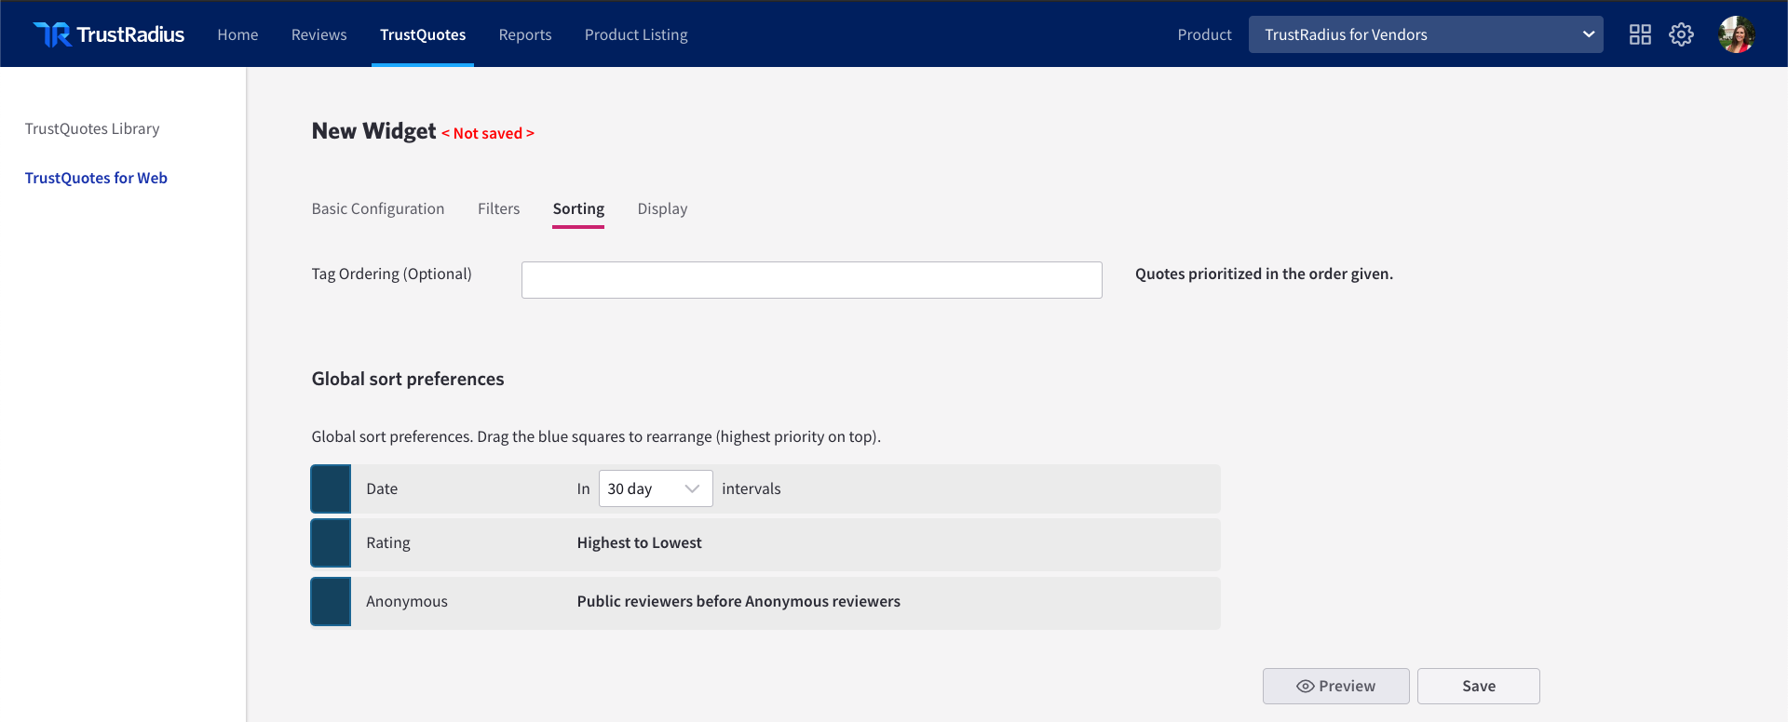Click the blue drag square for Date
The height and width of the screenshot is (722, 1788).
click(x=331, y=489)
